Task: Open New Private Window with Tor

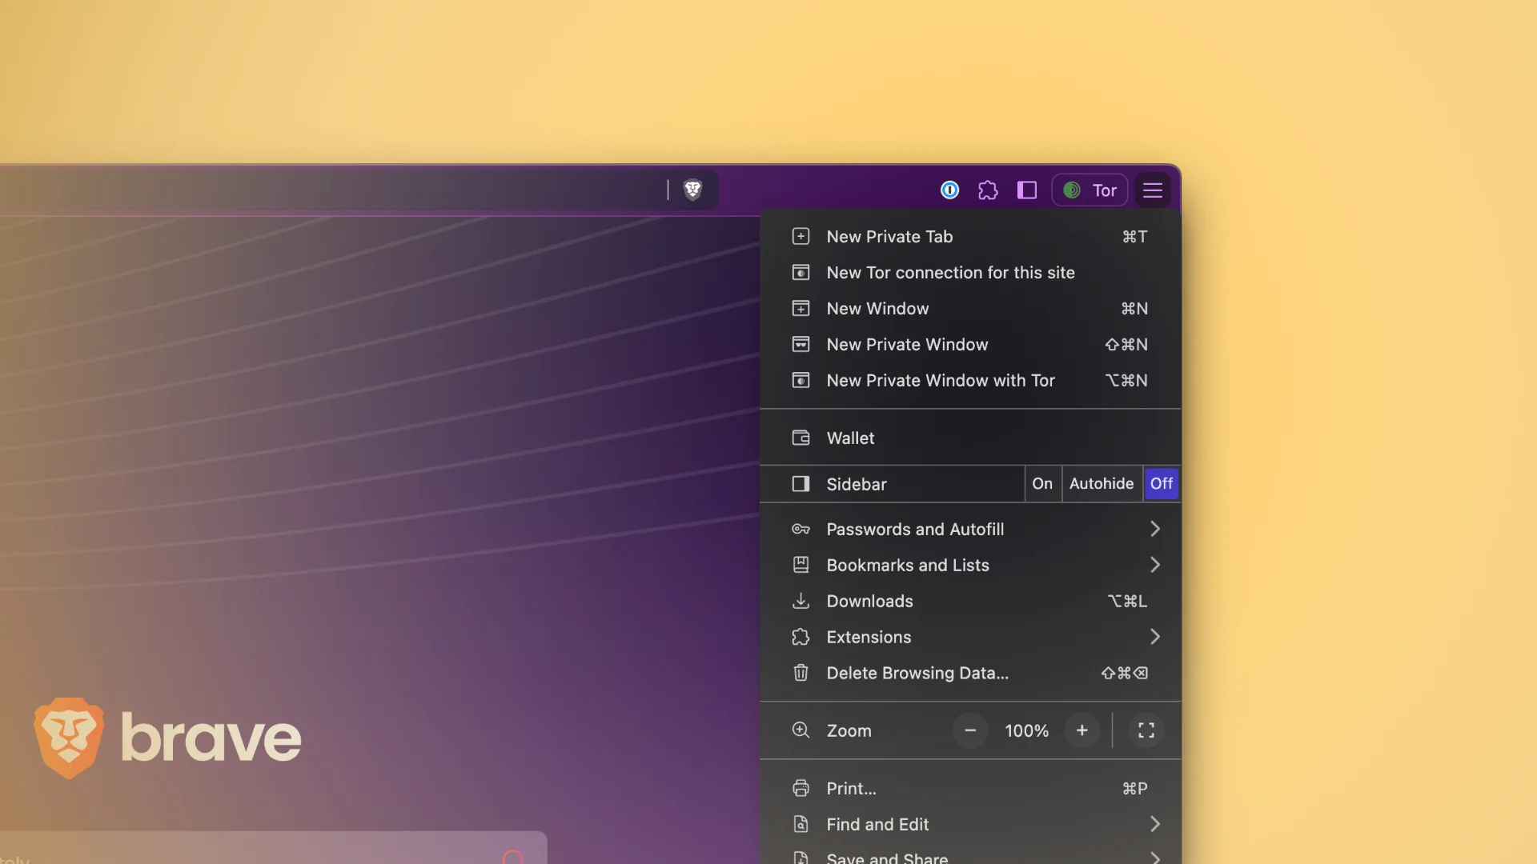Action: click(x=970, y=380)
